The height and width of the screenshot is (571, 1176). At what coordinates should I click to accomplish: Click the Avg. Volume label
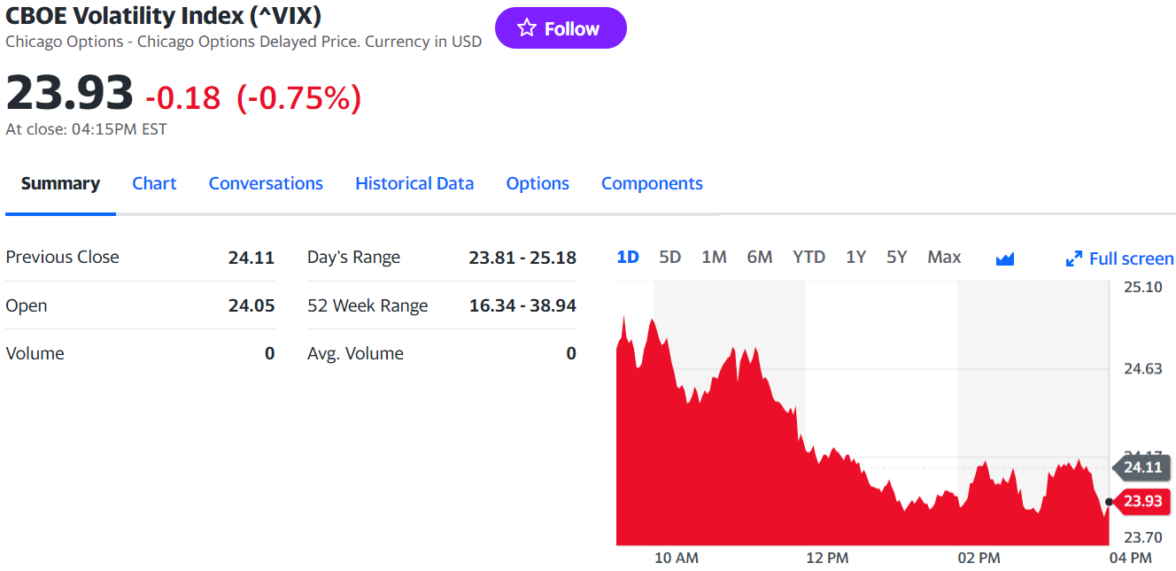[355, 353]
